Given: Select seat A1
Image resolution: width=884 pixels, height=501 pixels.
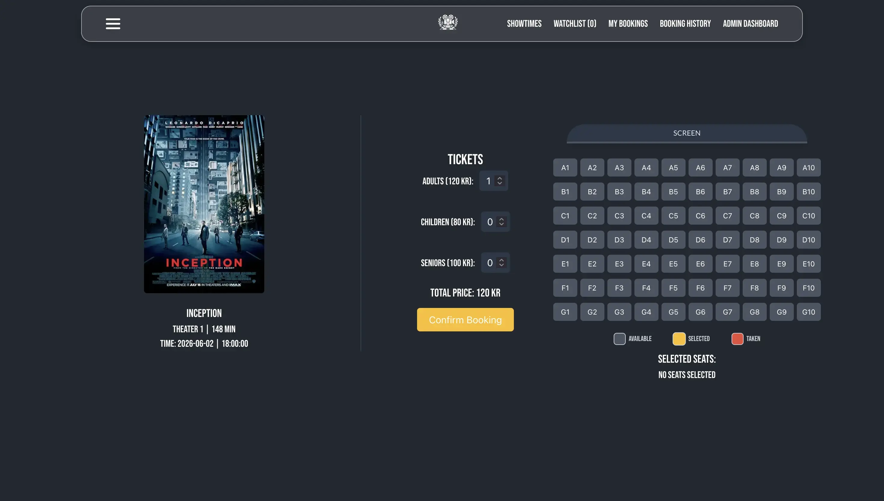Looking at the screenshot, I should [x=565, y=168].
